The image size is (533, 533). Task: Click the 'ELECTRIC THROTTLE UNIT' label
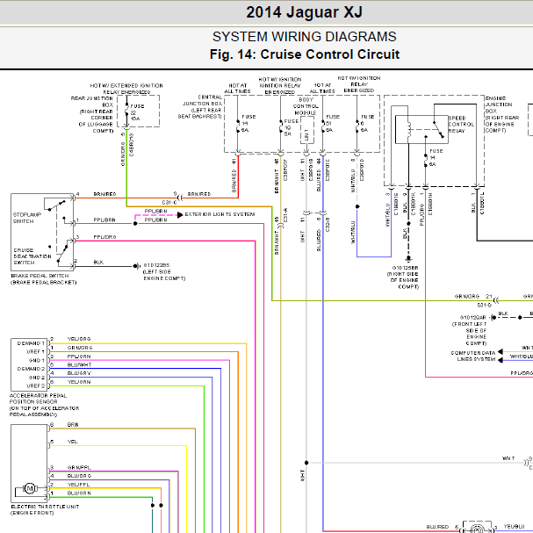tap(45, 507)
